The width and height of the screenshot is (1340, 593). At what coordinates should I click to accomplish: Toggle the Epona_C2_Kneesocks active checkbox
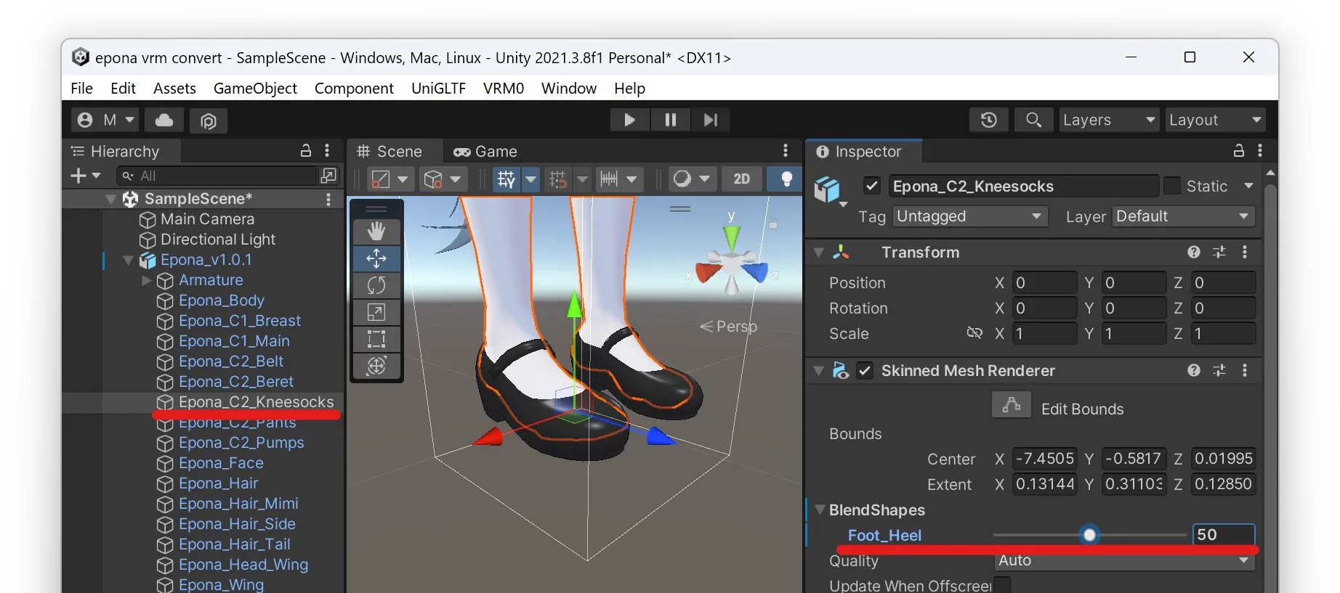tap(872, 186)
